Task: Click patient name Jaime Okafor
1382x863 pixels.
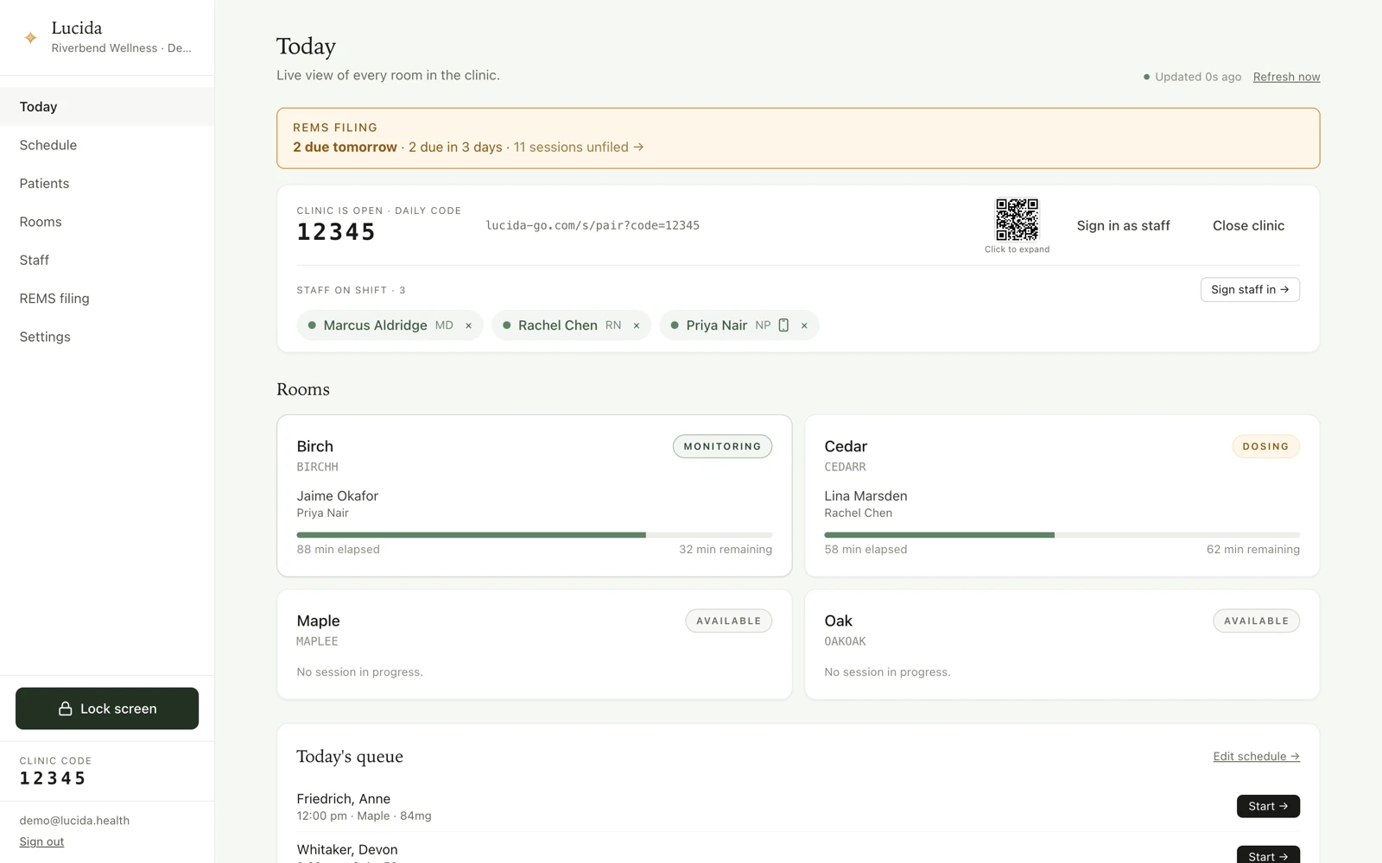Action: [x=337, y=495]
